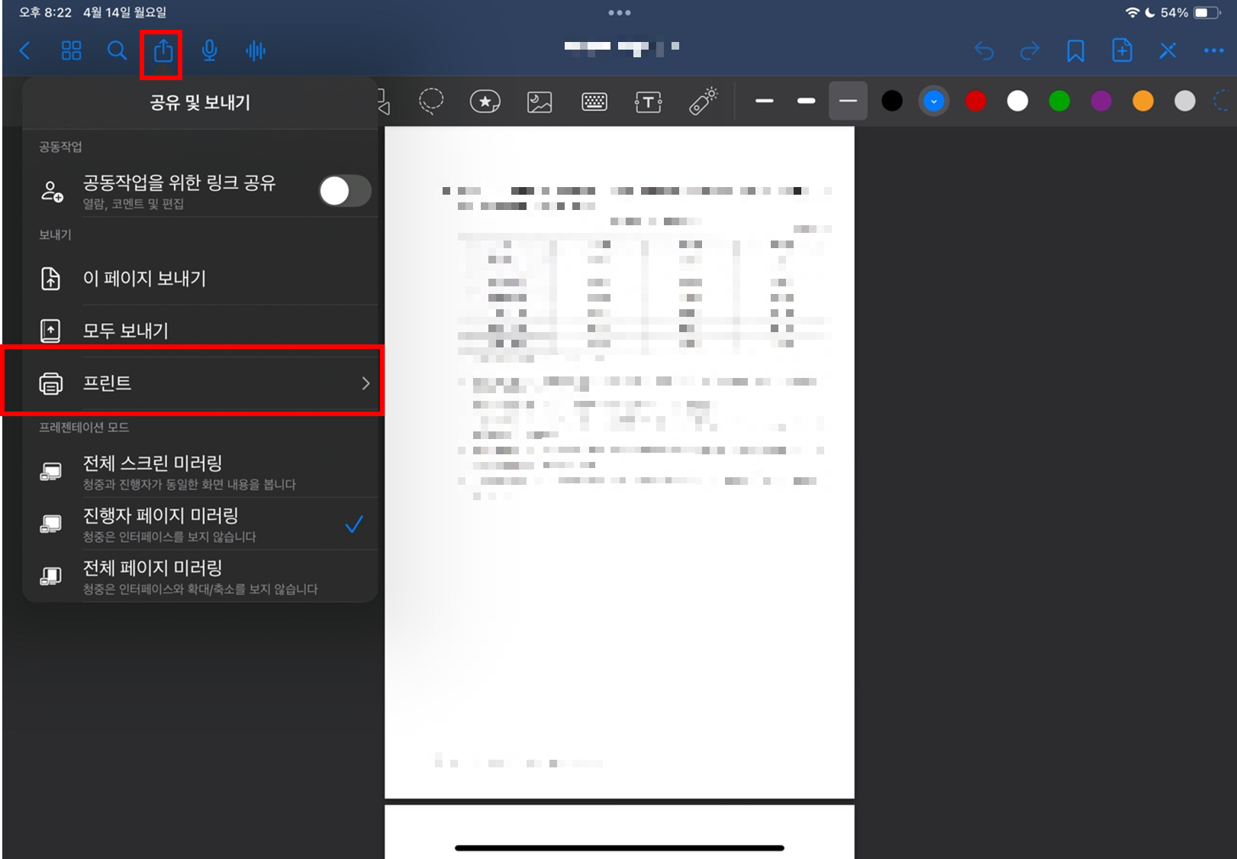Open the page thumbnails view
This screenshot has height=859, width=1237.
[x=71, y=50]
